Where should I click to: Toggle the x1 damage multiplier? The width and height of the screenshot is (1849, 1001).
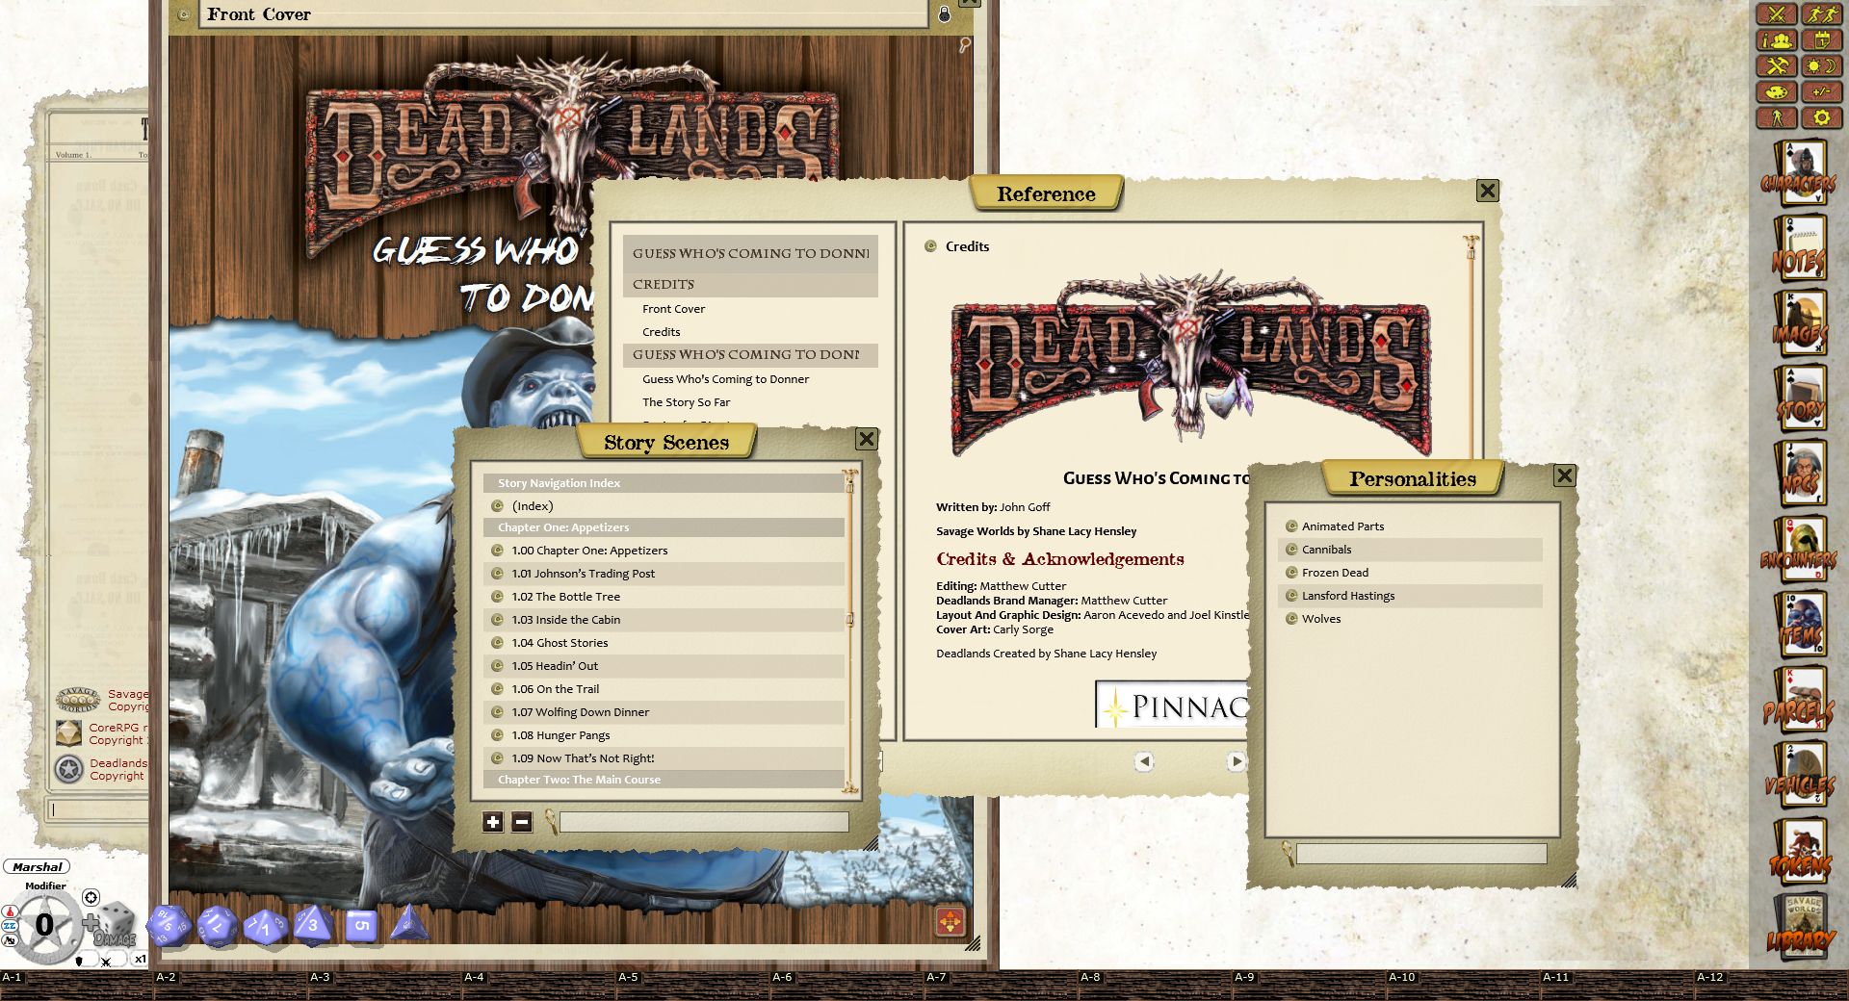(142, 962)
